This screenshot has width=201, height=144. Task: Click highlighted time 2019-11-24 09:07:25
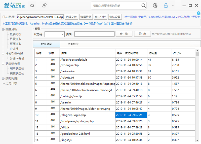click(x=131, y=115)
